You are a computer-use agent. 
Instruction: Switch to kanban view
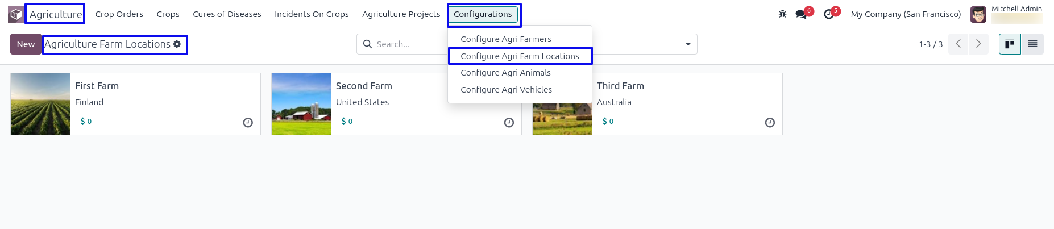(1010, 44)
